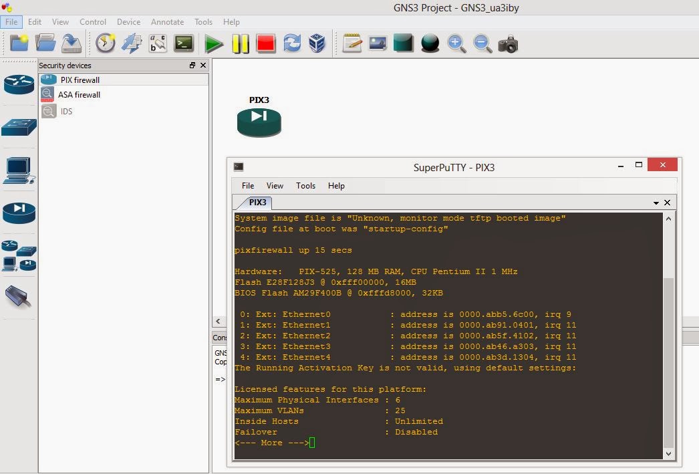Open project with the folder icon

coord(45,43)
